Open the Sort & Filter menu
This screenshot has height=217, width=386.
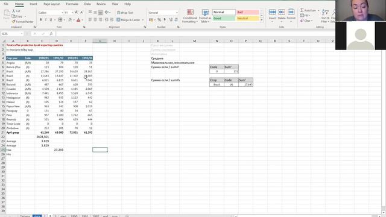pyautogui.click(x=325, y=16)
